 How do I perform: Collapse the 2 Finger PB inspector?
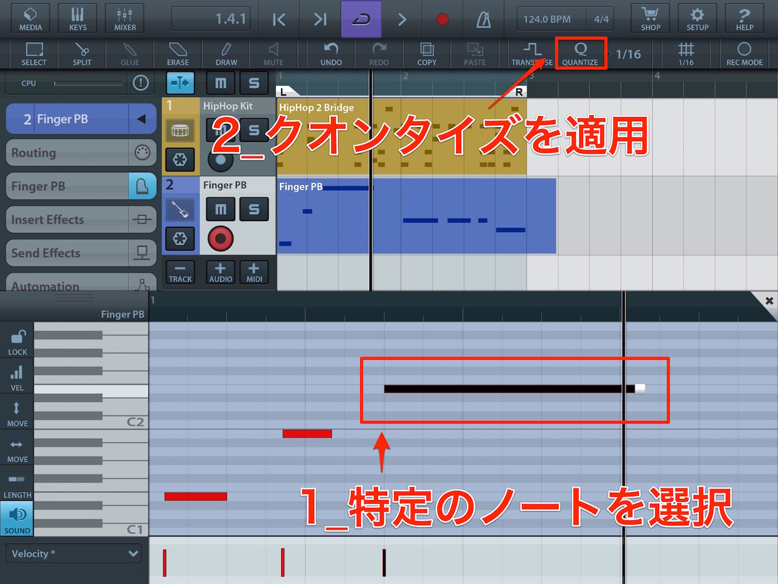coord(142,119)
